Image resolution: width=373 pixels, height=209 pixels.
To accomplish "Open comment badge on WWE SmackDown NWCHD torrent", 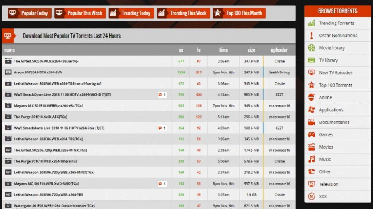I will 162,95.
